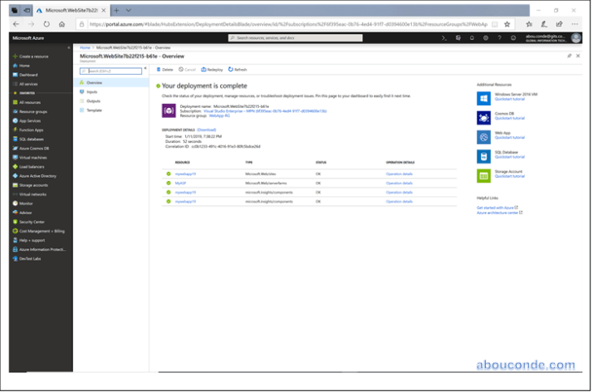Open the Inputs menu item

(92, 91)
